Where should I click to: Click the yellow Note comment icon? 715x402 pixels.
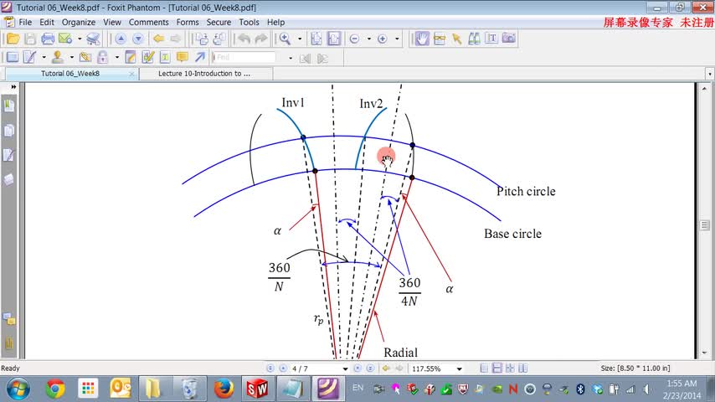coord(183,58)
